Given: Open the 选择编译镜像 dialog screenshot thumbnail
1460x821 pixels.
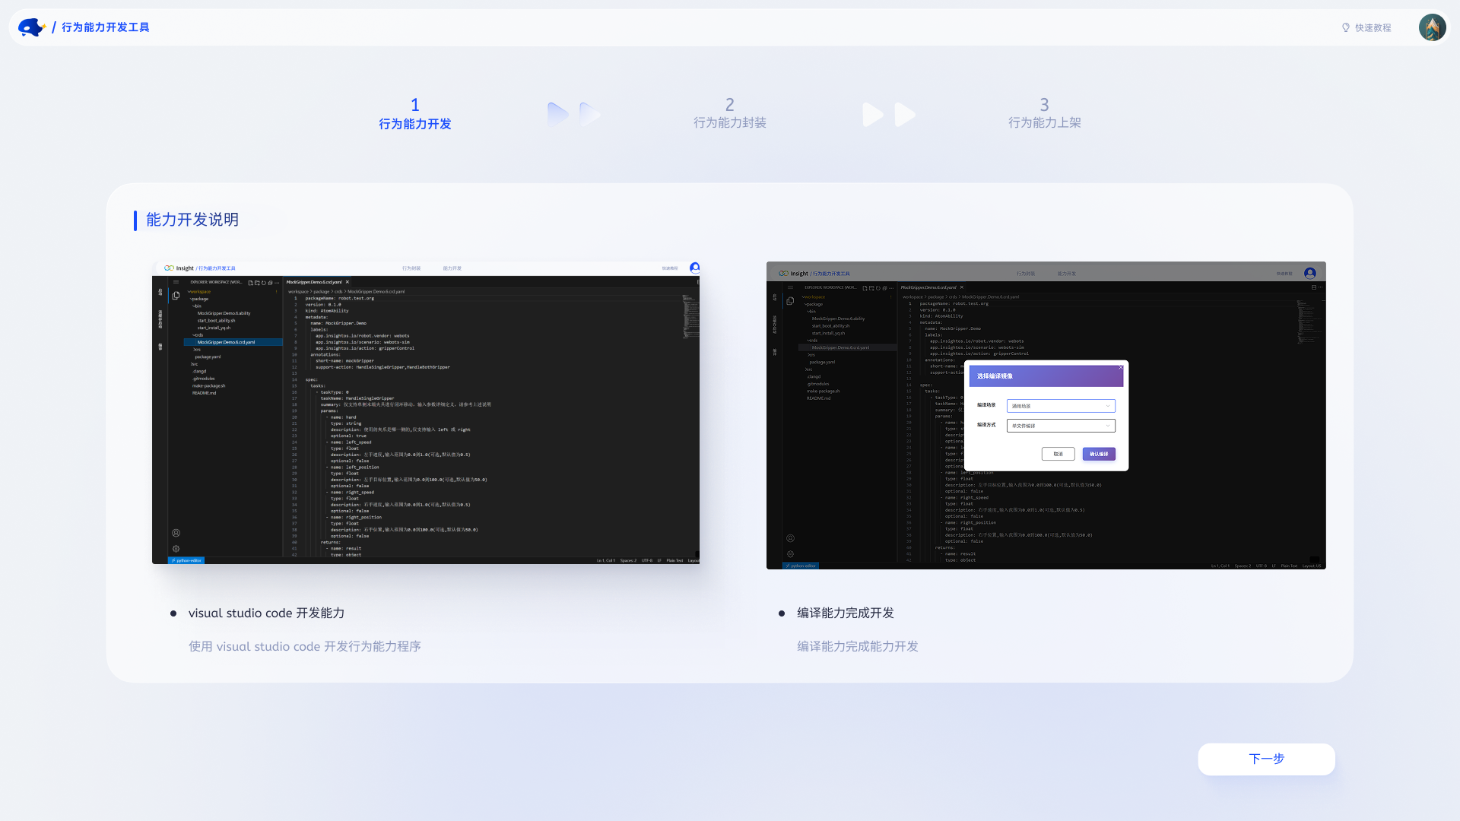Looking at the screenshot, I should click(1046, 415).
